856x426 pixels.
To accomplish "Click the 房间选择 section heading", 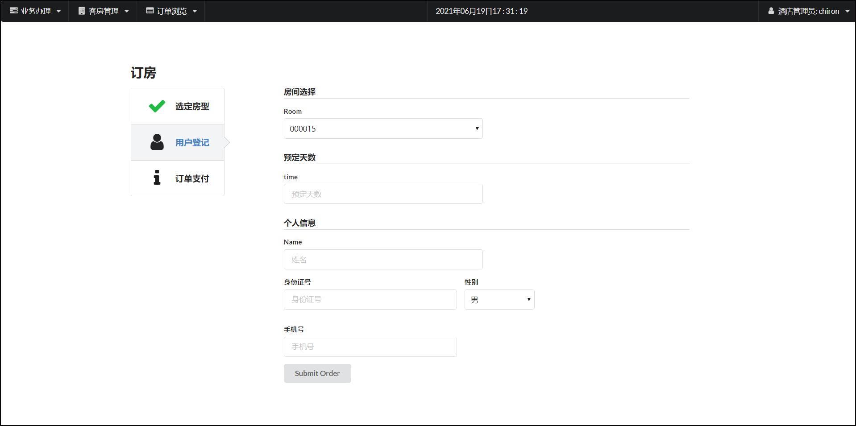I will (x=299, y=92).
